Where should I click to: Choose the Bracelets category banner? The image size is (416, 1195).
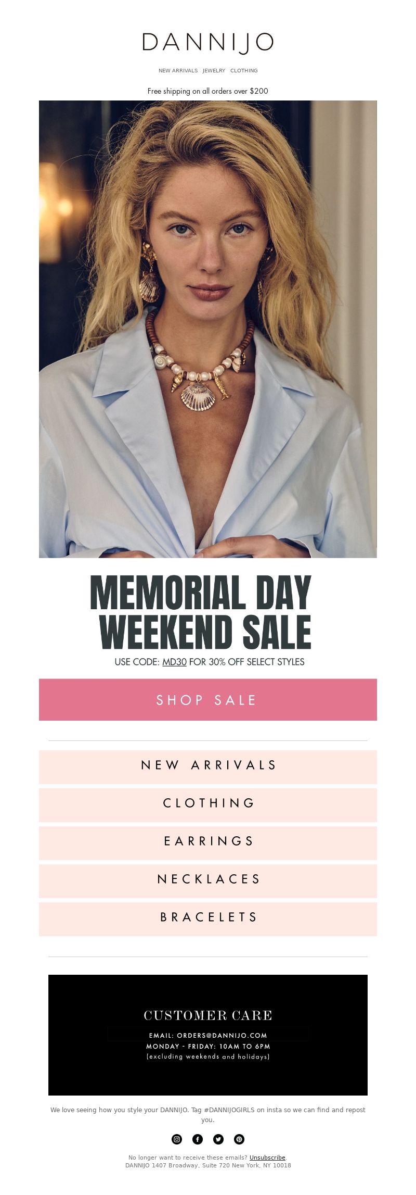pos(208,919)
